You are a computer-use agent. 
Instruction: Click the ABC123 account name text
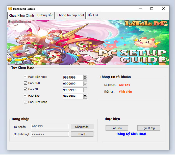click(124, 85)
